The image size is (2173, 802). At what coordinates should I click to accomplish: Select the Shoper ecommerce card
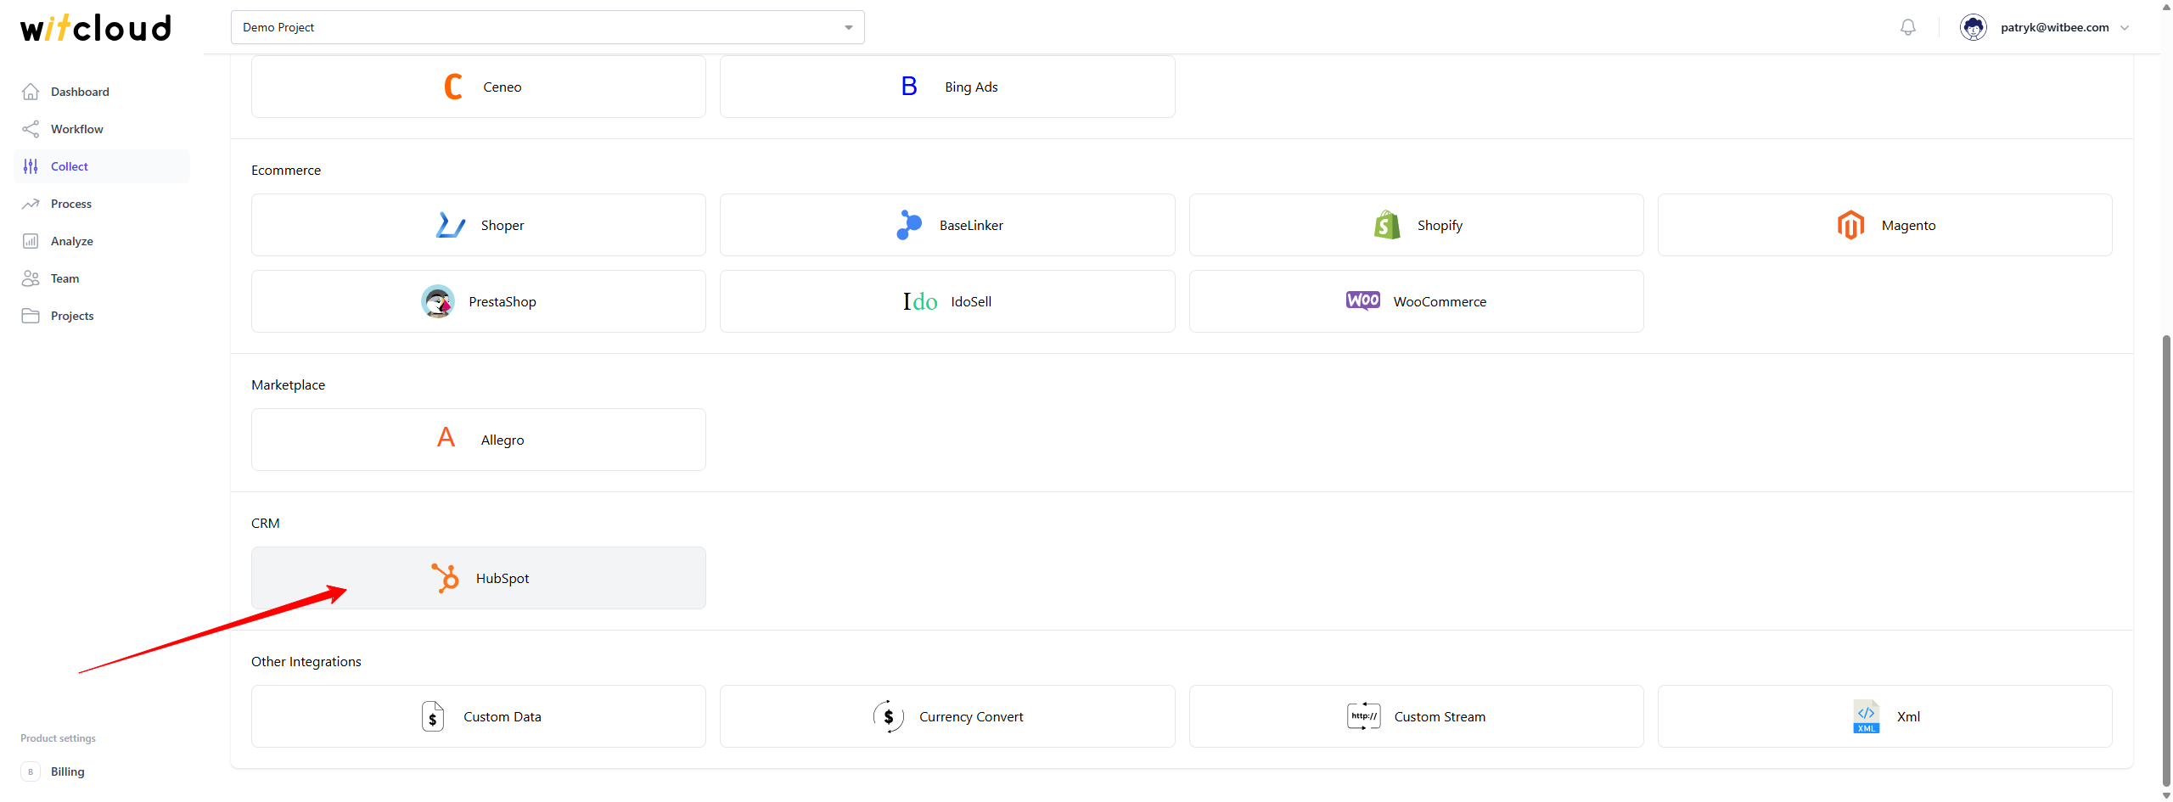(479, 225)
